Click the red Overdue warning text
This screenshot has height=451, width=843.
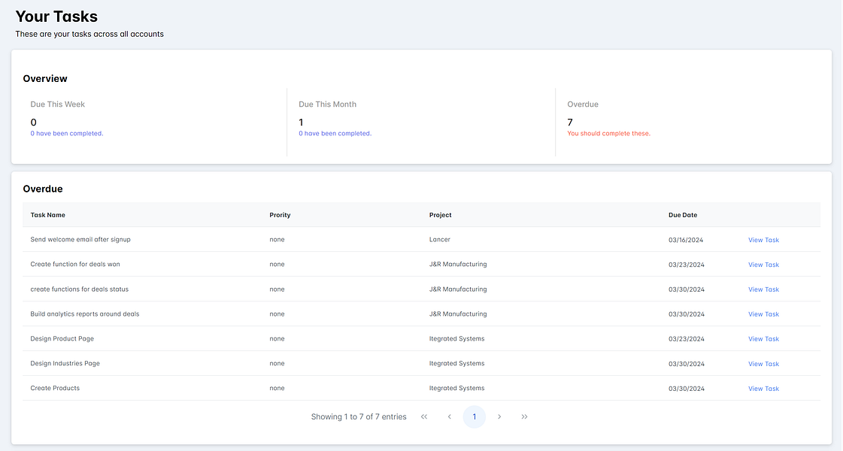point(608,133)
